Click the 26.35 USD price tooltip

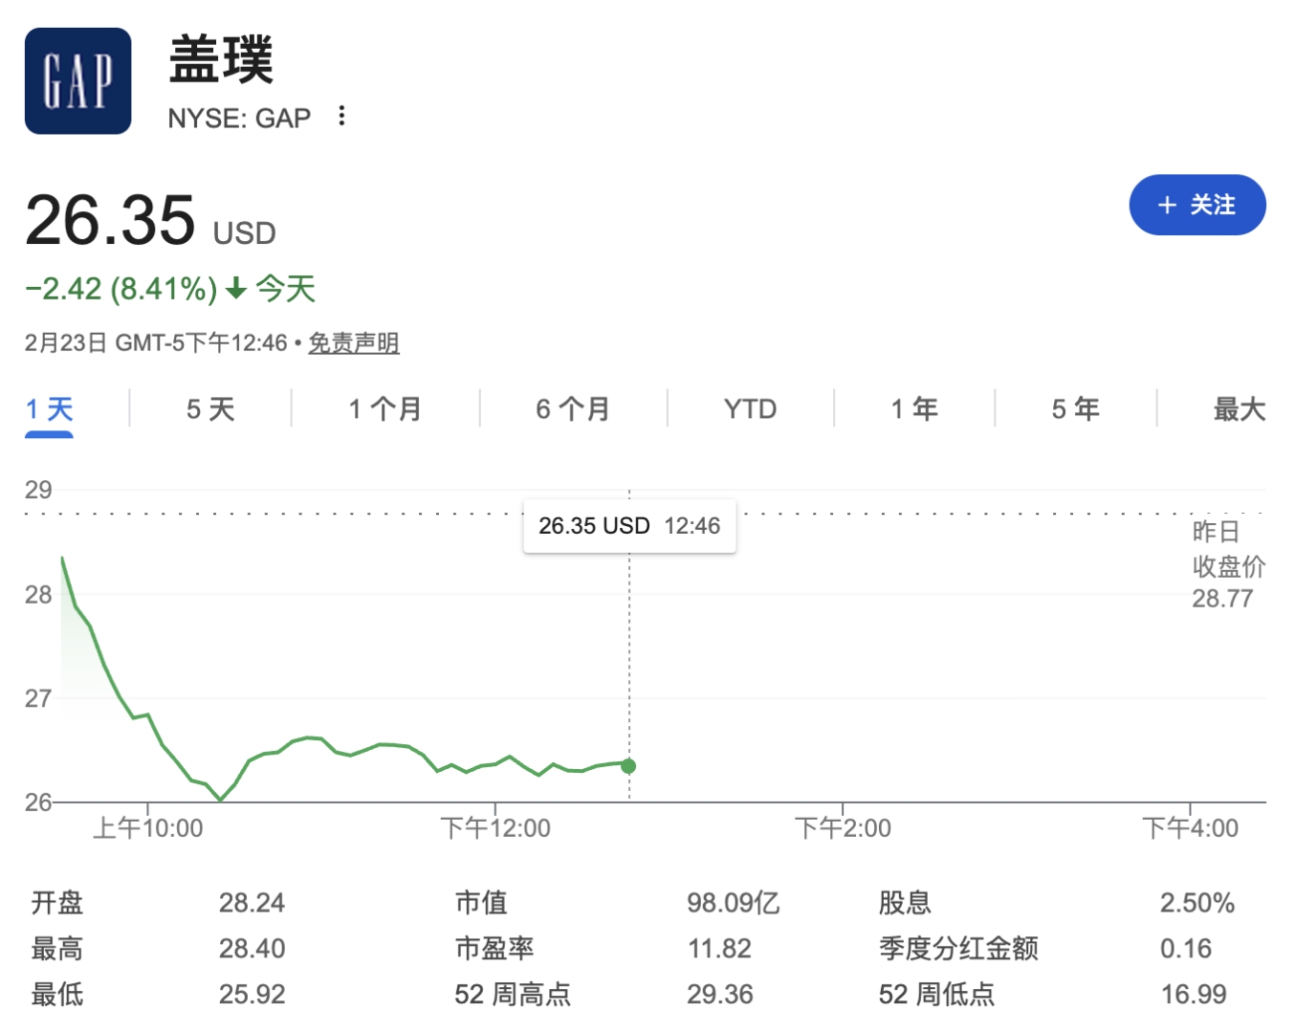click(629, 525)
